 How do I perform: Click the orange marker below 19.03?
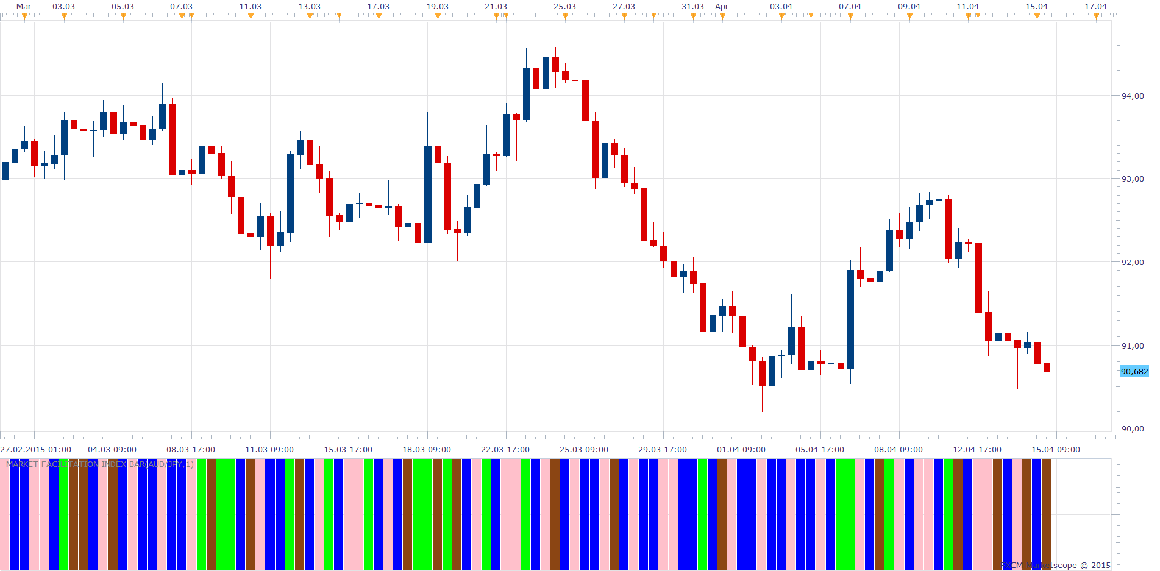click(438, 16)
